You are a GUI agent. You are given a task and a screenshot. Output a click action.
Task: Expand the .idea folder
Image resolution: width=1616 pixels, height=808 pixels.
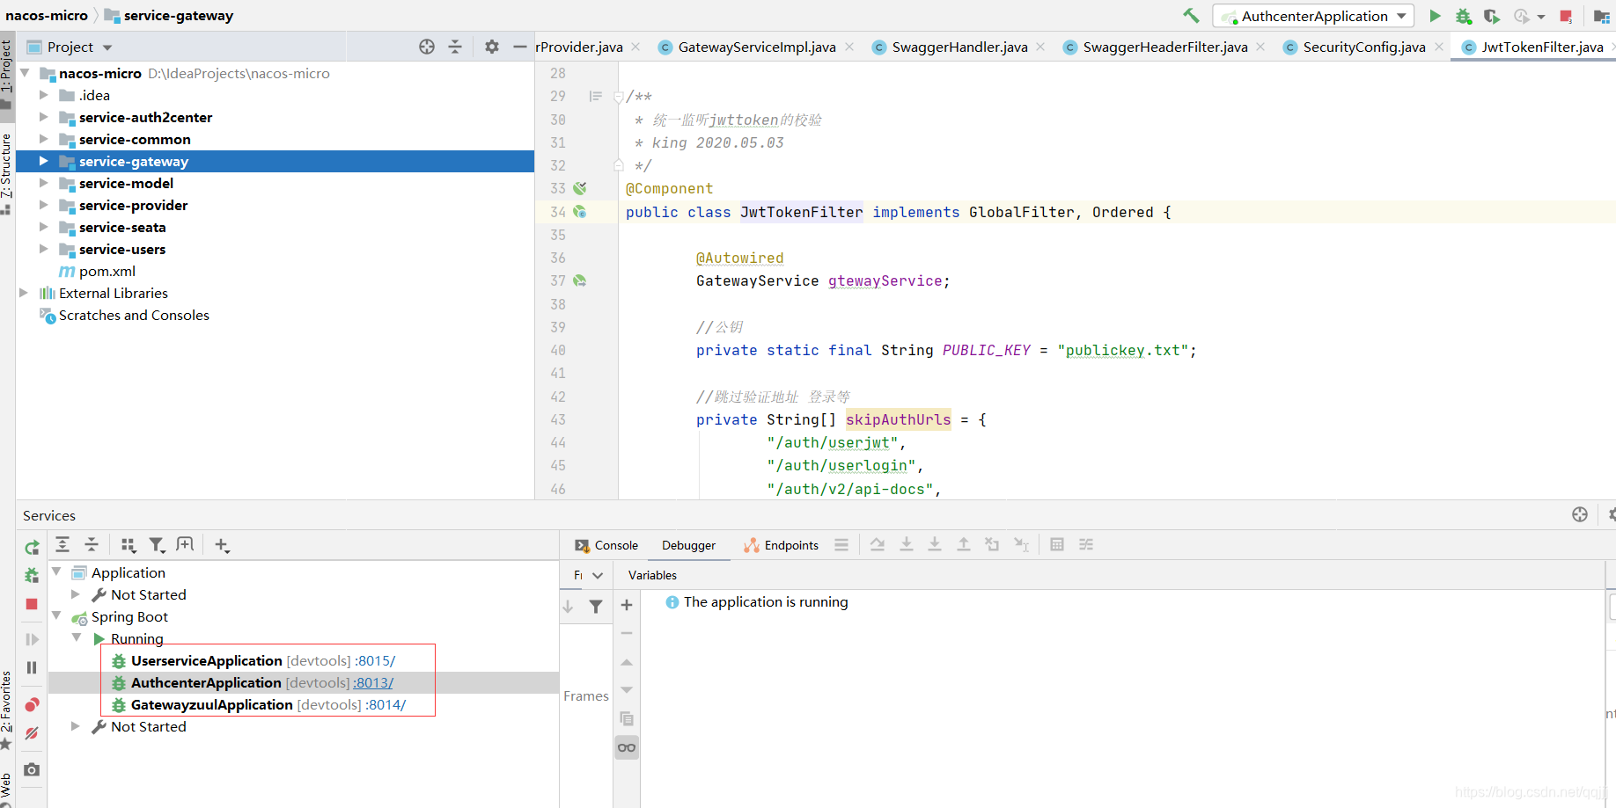43,95
